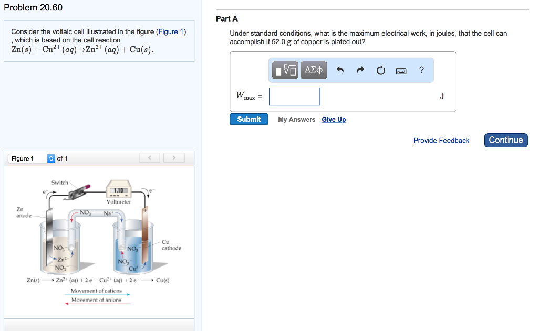Submit the answer
Screen dimensions: 538x331
[249, 119]
